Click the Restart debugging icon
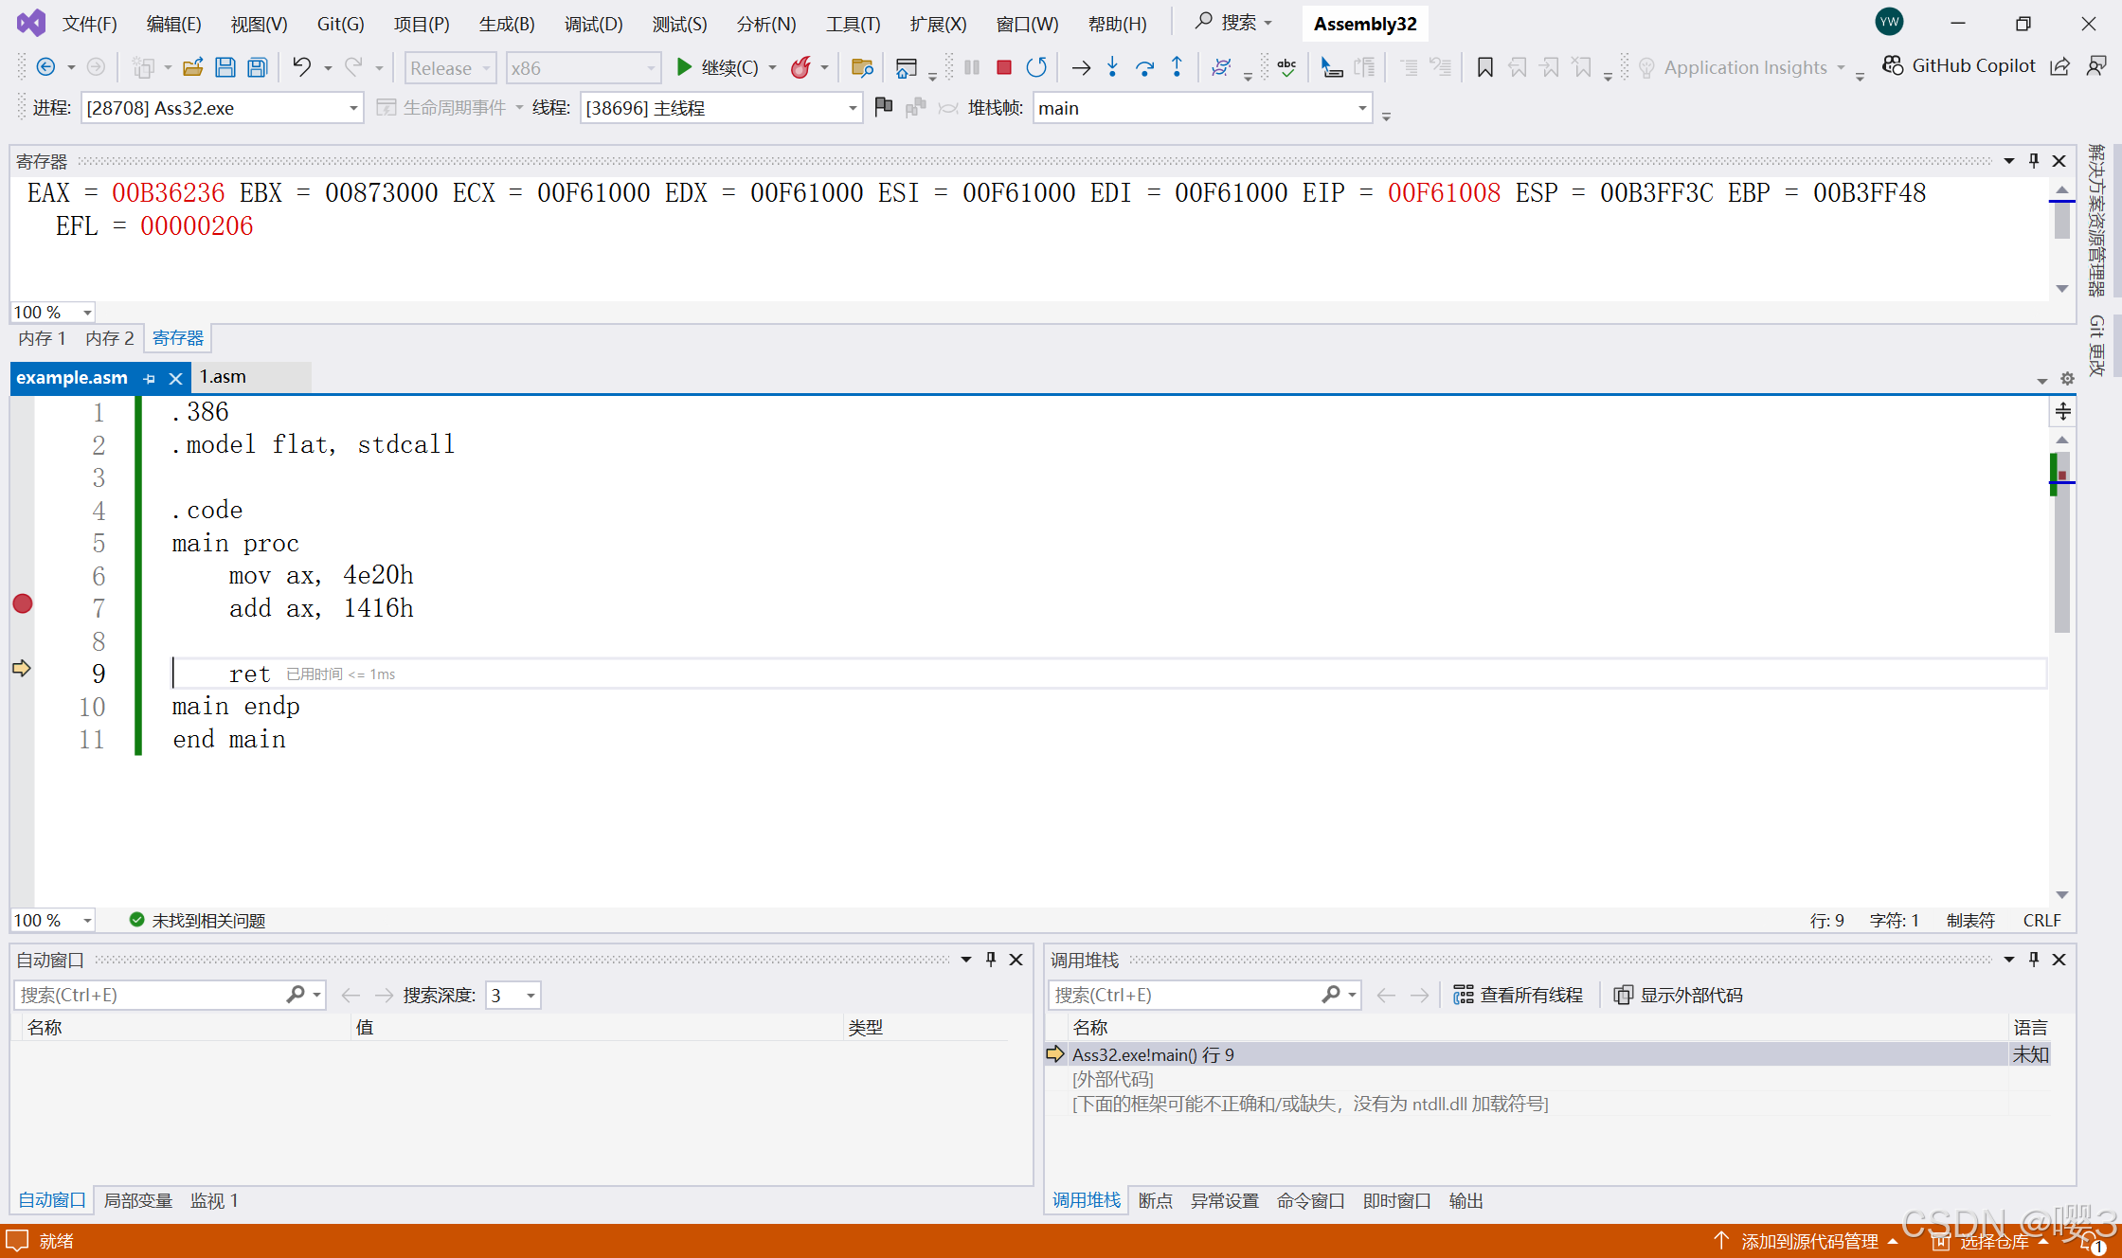Image resolution: width=2122 pixels, height=1258 pixels. point(1036,67)
